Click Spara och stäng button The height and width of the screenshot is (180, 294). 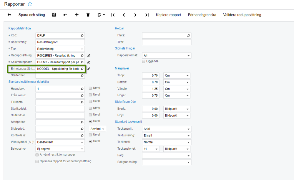[x=32, y=15]
